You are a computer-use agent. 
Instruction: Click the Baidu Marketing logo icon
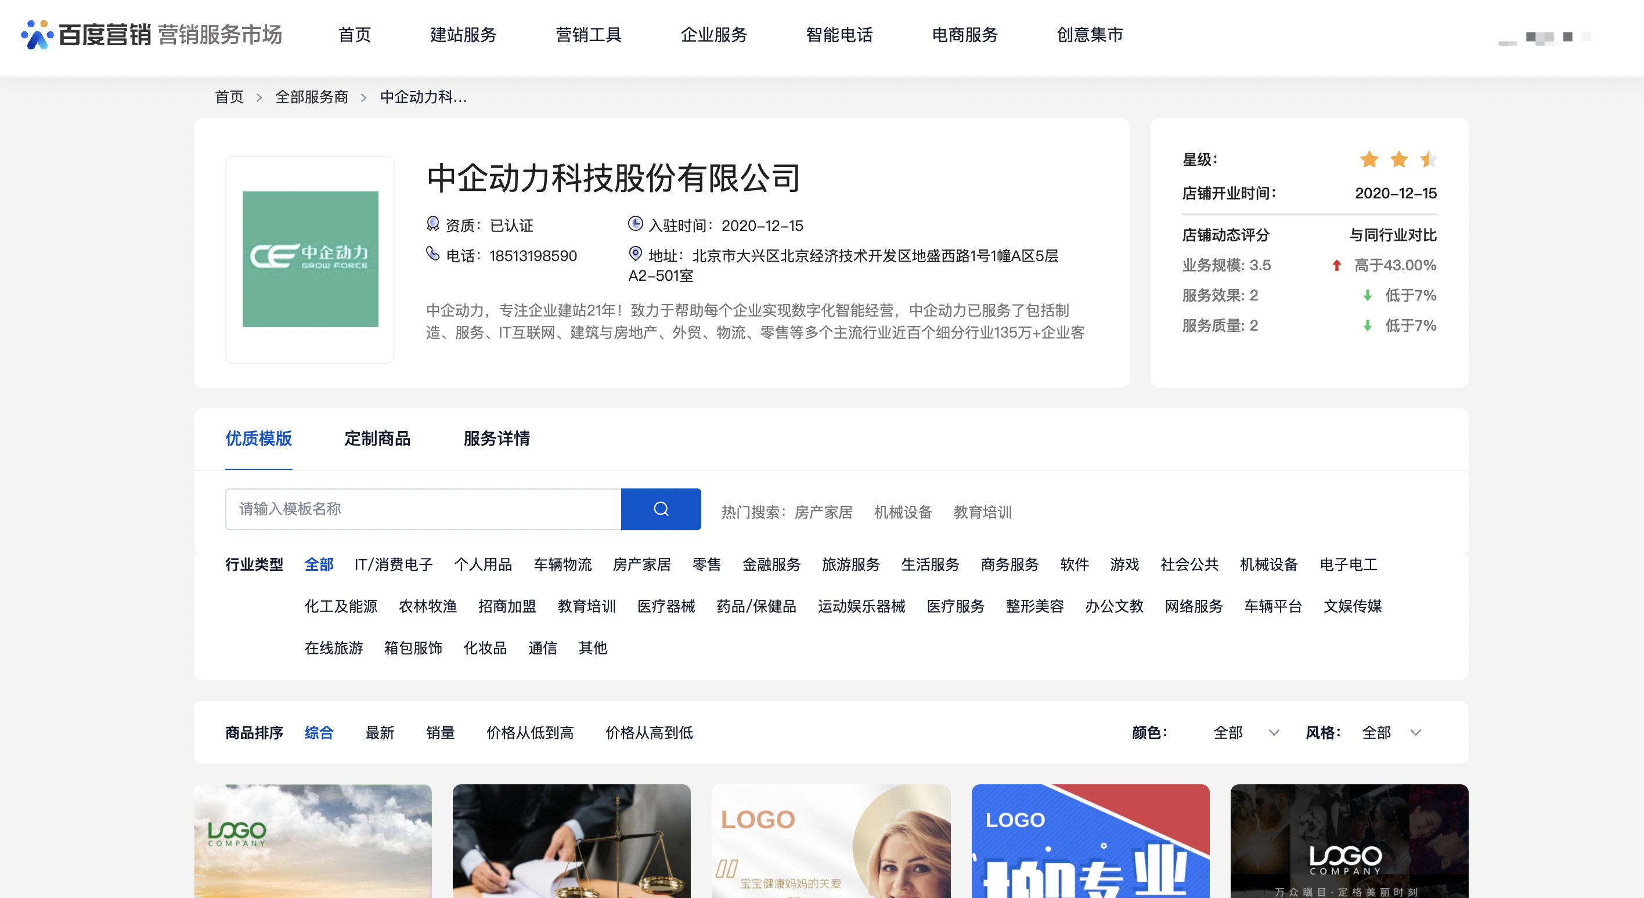coord(37,34)
